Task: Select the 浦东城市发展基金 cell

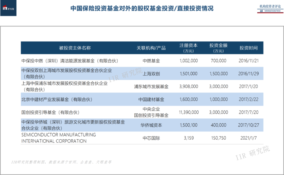Action: click(151, 87)
